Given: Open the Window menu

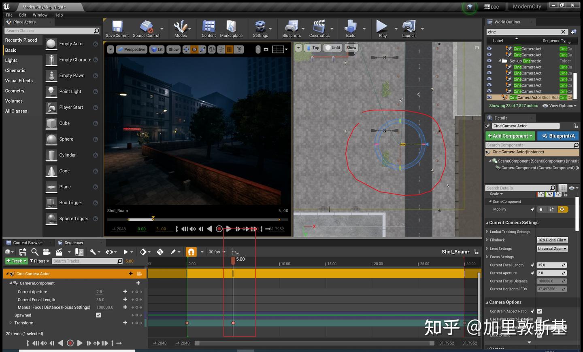Looking at the screenshot, I should click(40, 15).
